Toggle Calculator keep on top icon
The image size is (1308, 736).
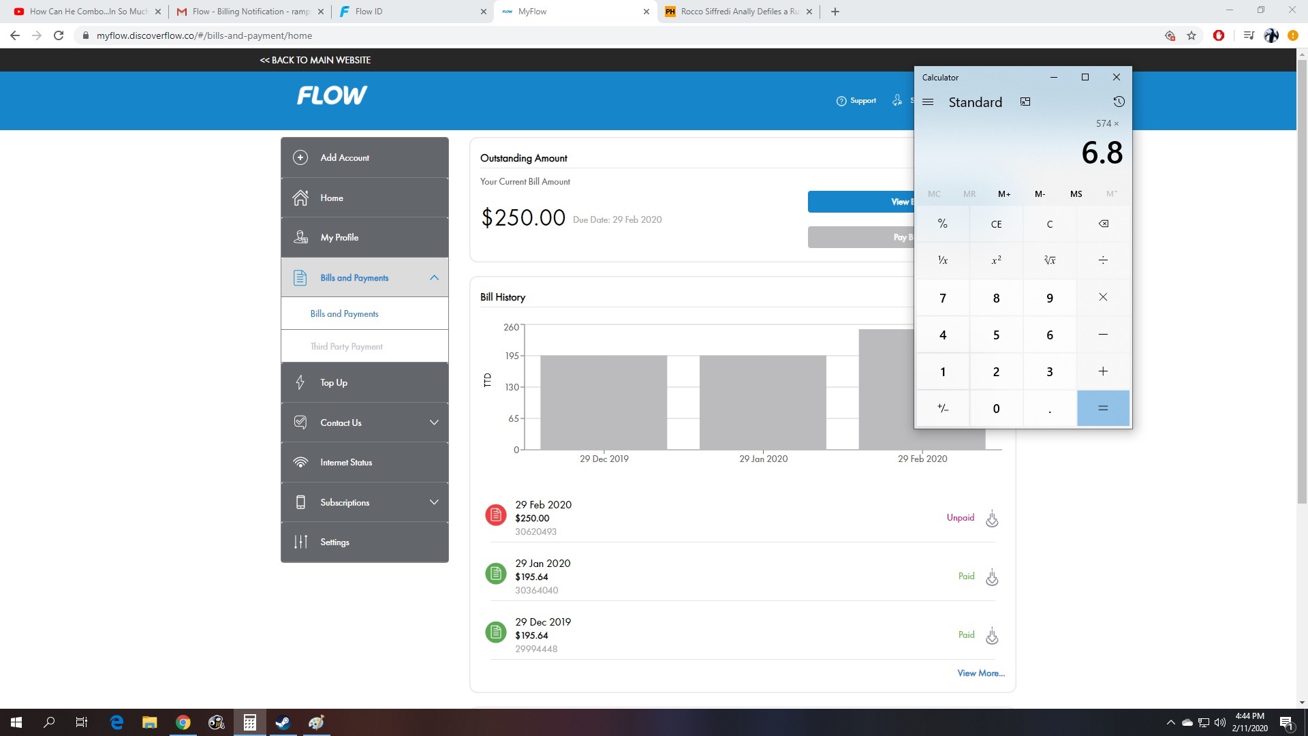(x=1025, y=102)
